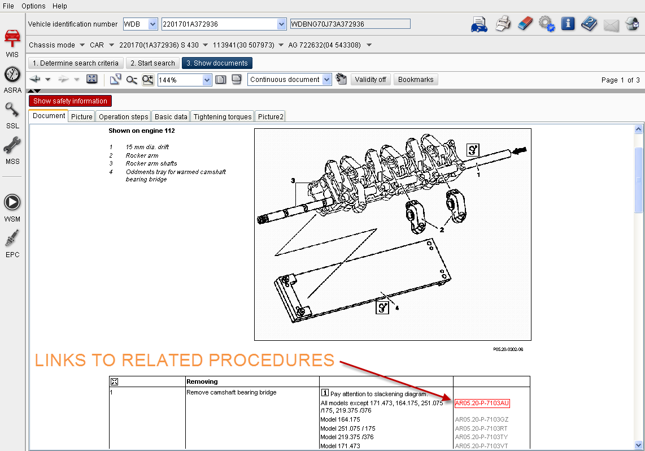Click the grey envelope mail icon
Viewport: 645px width, 451px height.
pyautogui.click(x=611, y=25)
